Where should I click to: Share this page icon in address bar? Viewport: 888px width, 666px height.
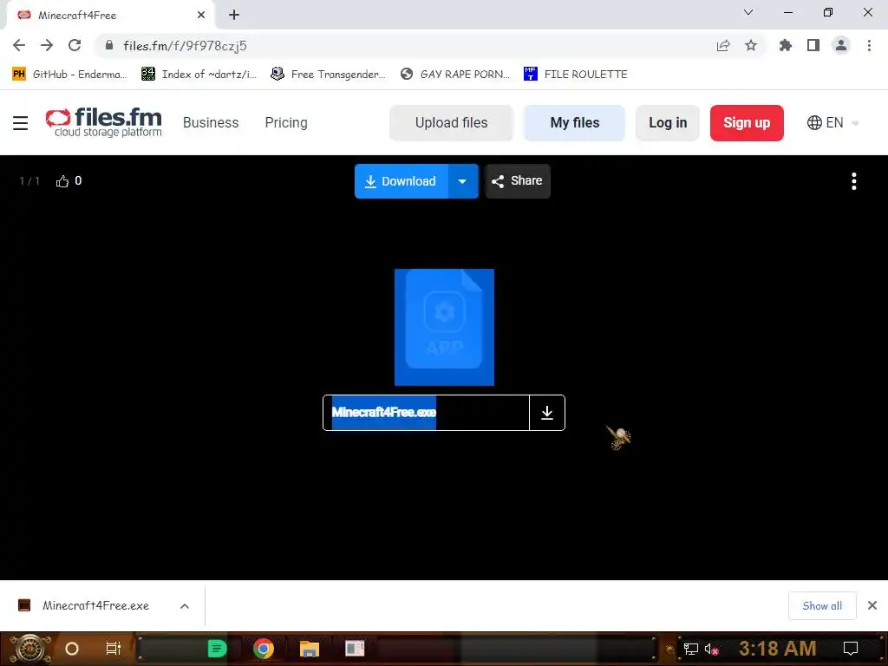pyautogui.click(x=723, y=46)
